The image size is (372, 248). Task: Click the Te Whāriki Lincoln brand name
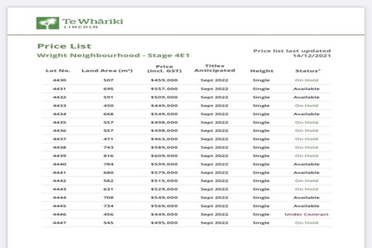tap(92, 23)
